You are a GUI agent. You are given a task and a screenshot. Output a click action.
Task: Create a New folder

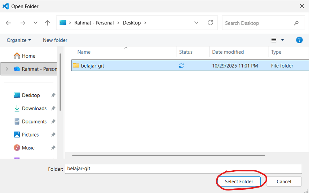click(55, 40)
